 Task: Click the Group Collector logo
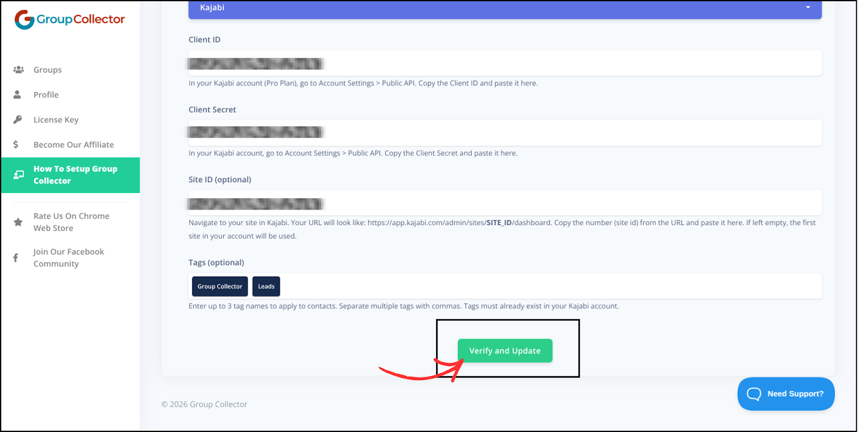point(70,19)
